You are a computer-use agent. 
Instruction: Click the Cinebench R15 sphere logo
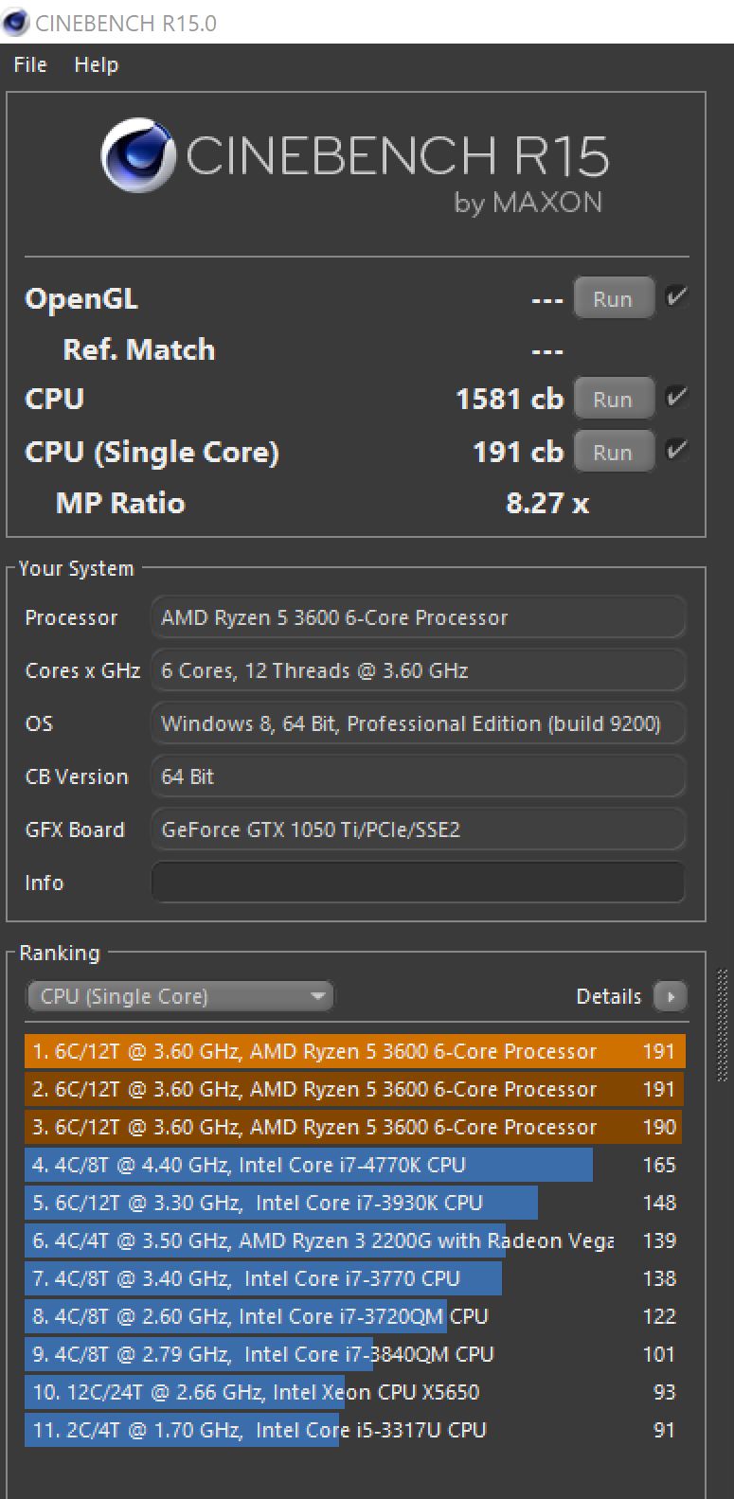[138, 155]
